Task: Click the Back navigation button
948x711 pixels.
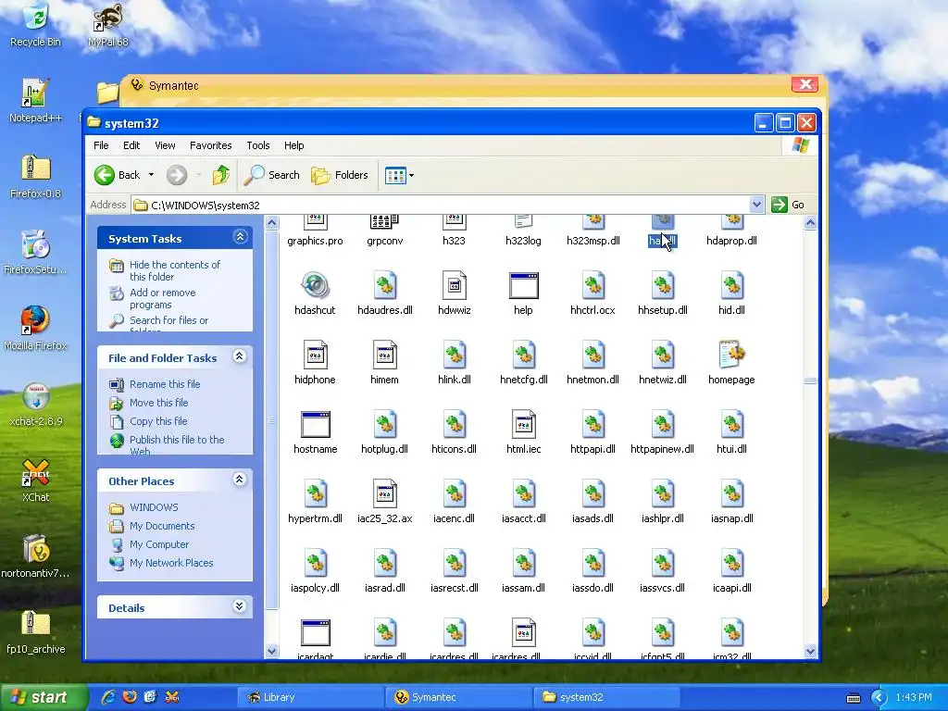Action: tap(118, 175)
